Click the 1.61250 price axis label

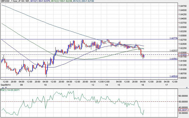pos(183,65)
